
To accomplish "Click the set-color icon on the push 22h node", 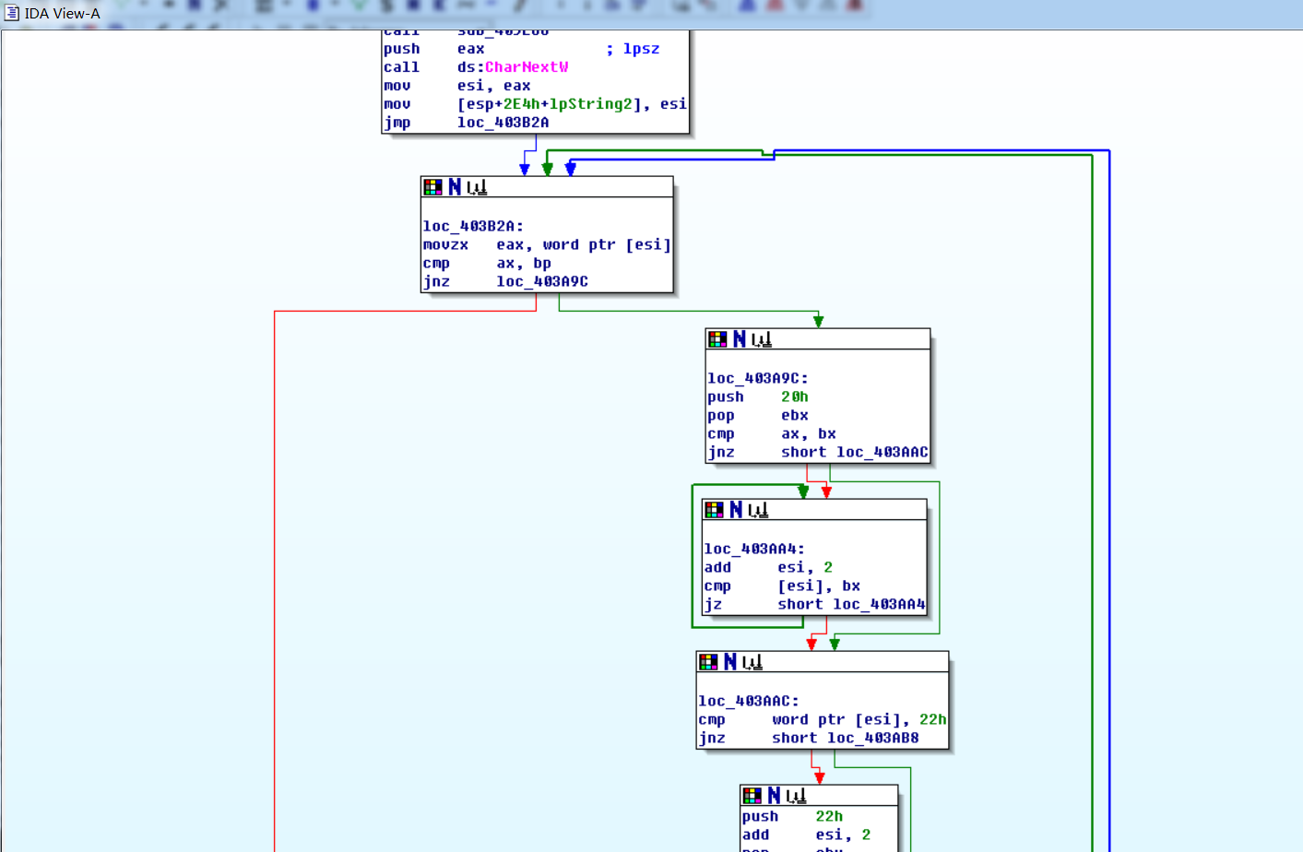I will click(x=752, y=796).
